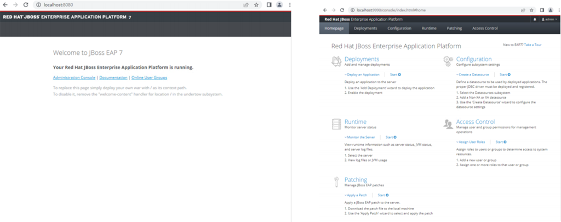The width and height of the screenshot is (561, 222).
Task: Open the Configuration section heading
Action: click(474, 59)
